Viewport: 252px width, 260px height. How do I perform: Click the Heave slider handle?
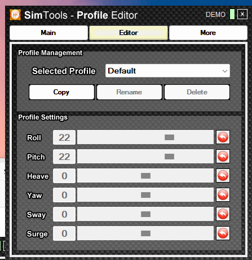click(x=145, y=176)
